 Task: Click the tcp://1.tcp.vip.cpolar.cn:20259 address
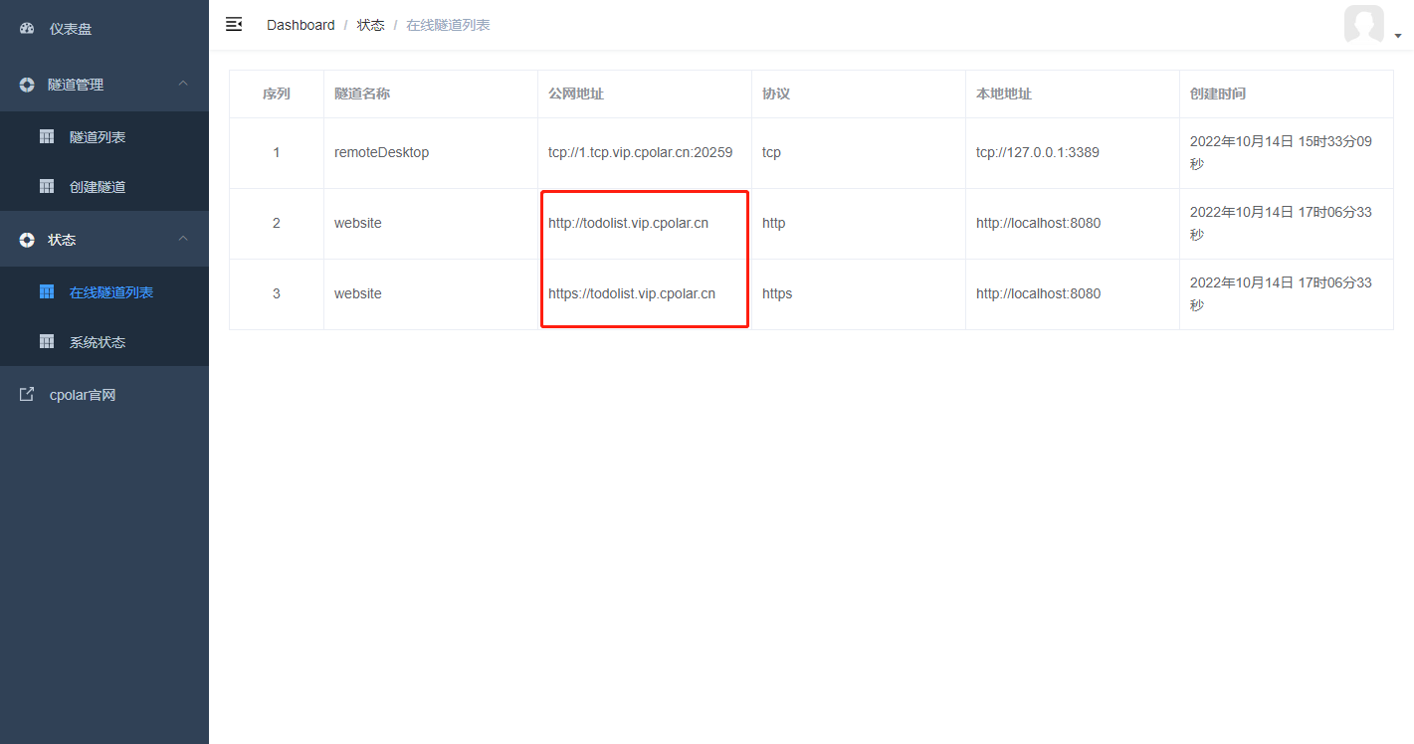pos(640,152)
